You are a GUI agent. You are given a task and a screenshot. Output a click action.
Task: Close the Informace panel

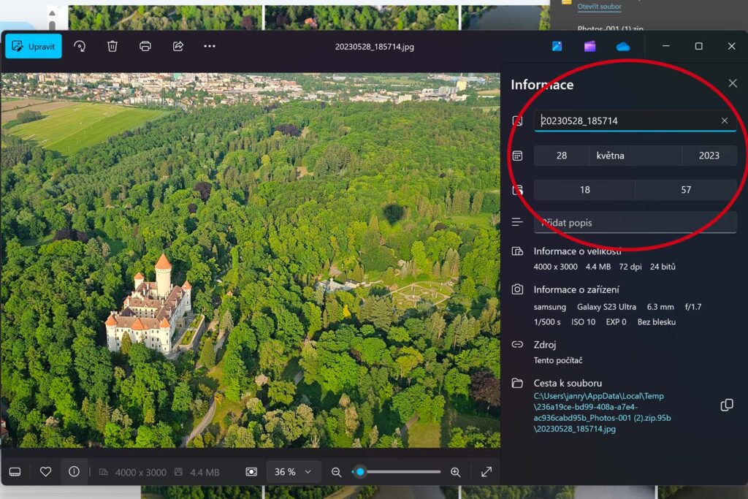(734, 83)
